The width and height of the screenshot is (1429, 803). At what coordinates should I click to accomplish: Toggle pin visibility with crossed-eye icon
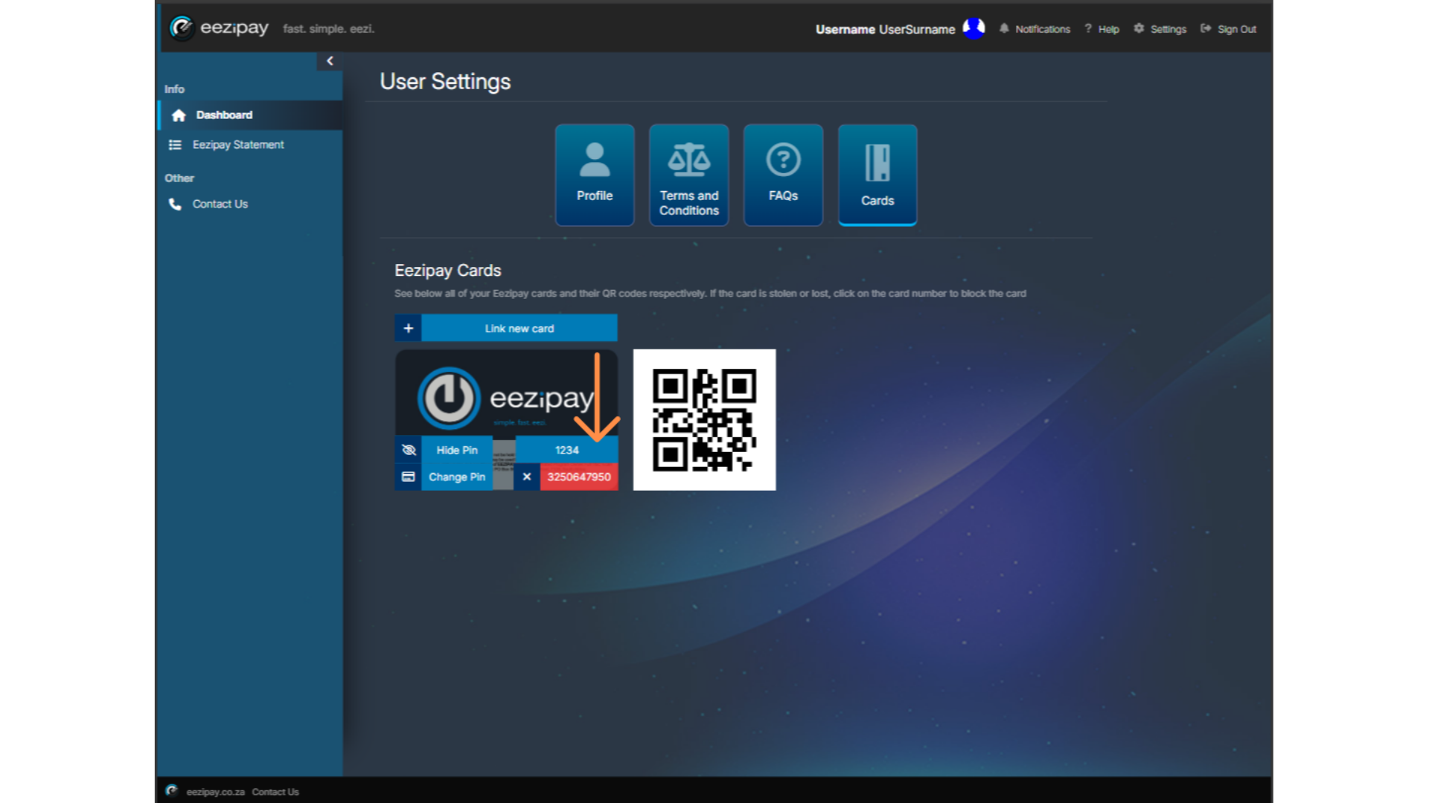tap(408, 450)
